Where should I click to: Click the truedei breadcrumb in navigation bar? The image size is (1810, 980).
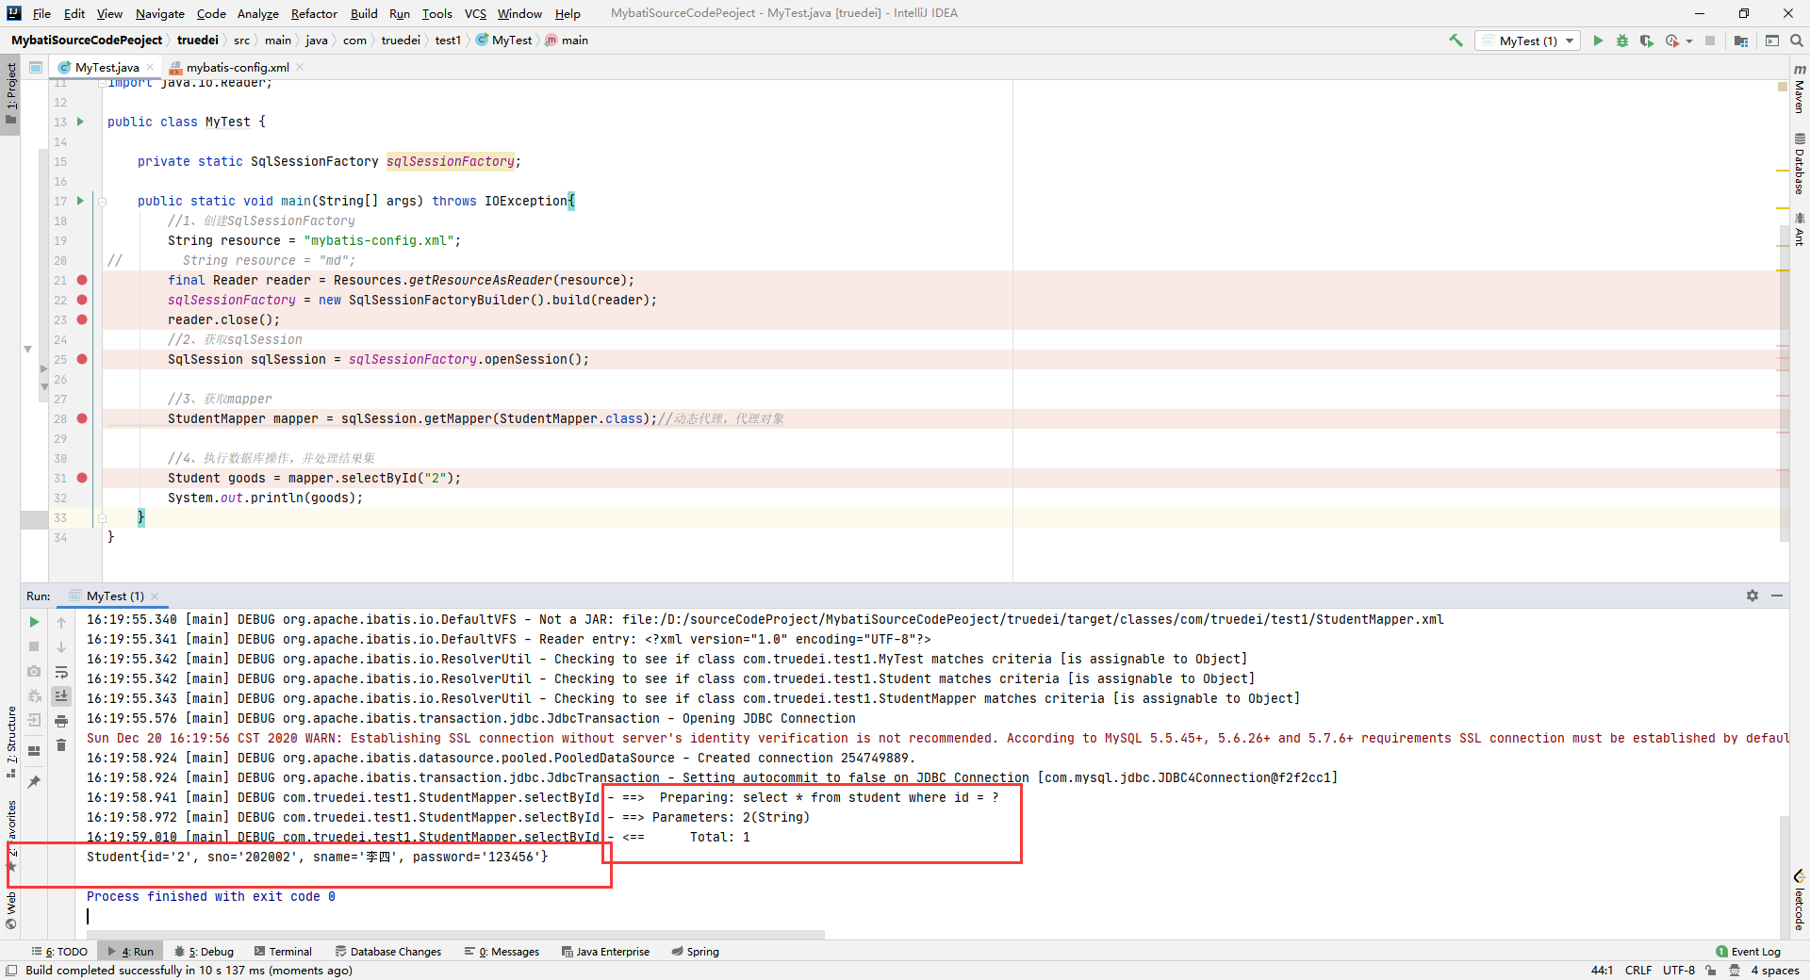[198, 40]
